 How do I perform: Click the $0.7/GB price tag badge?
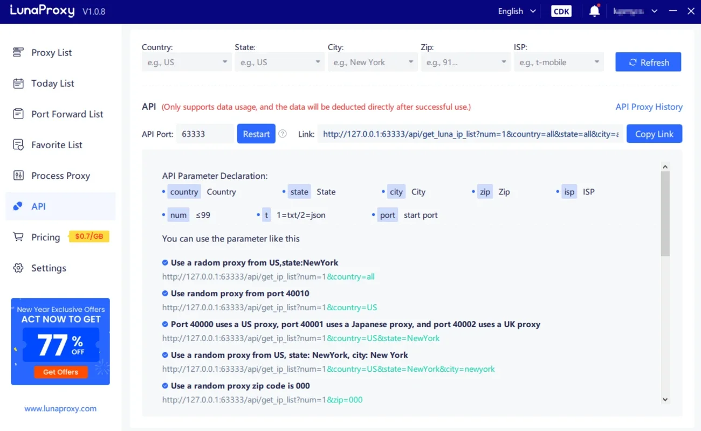pos(89,237)
